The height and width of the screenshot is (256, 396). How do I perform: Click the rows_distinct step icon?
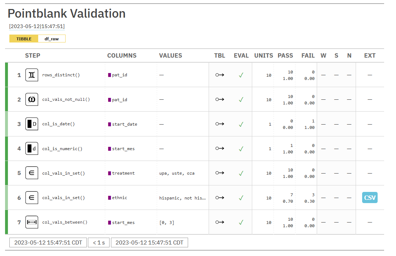tap(32, 75)
